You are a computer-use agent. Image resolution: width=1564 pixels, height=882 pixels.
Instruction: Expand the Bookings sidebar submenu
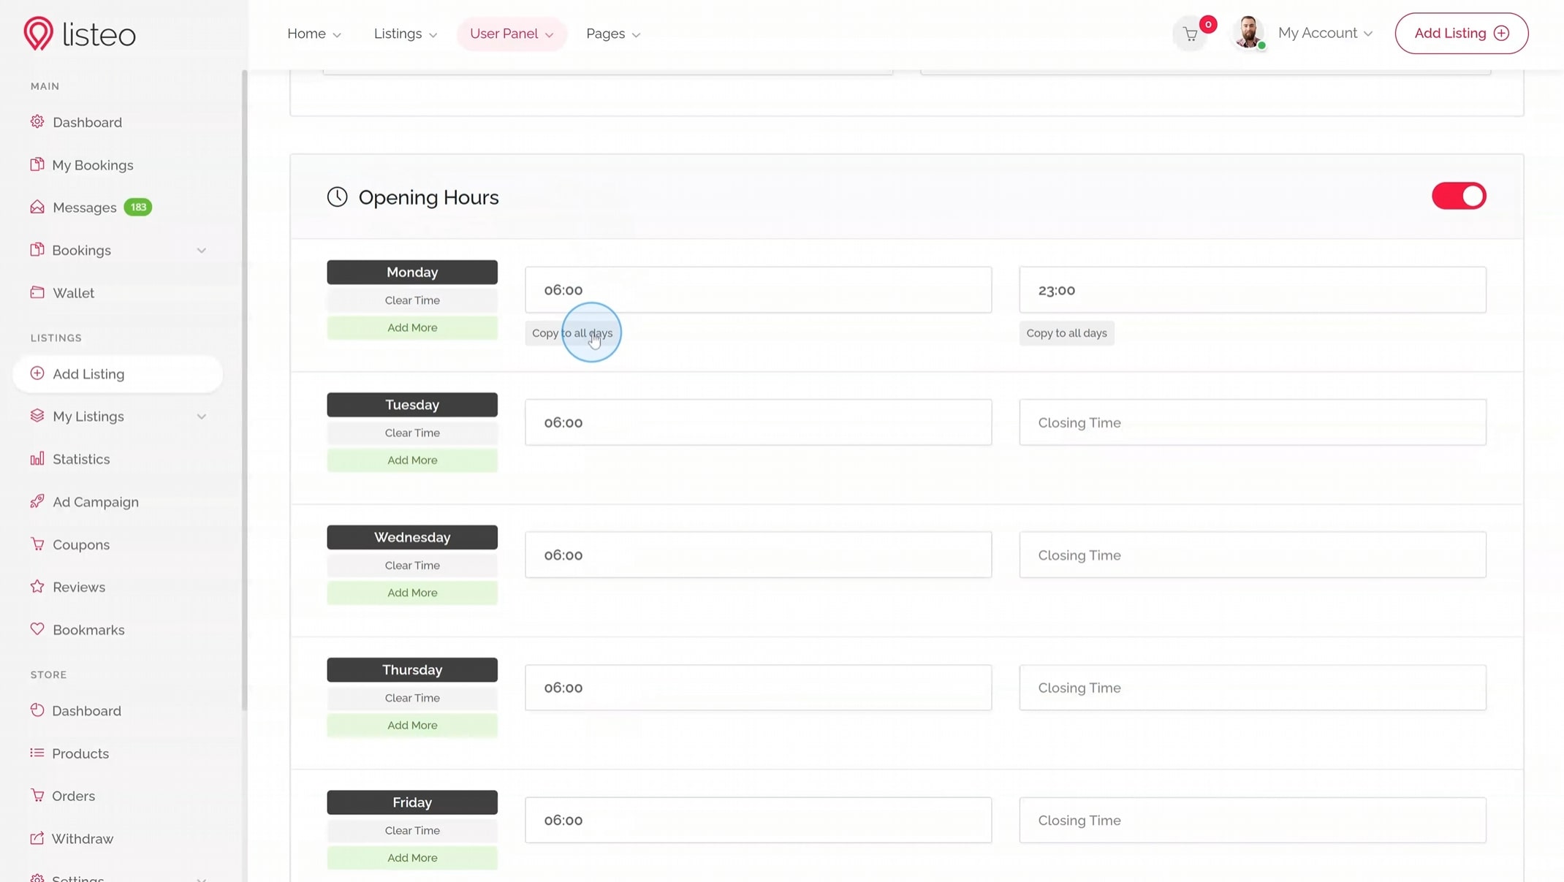(x=201, y=251)
